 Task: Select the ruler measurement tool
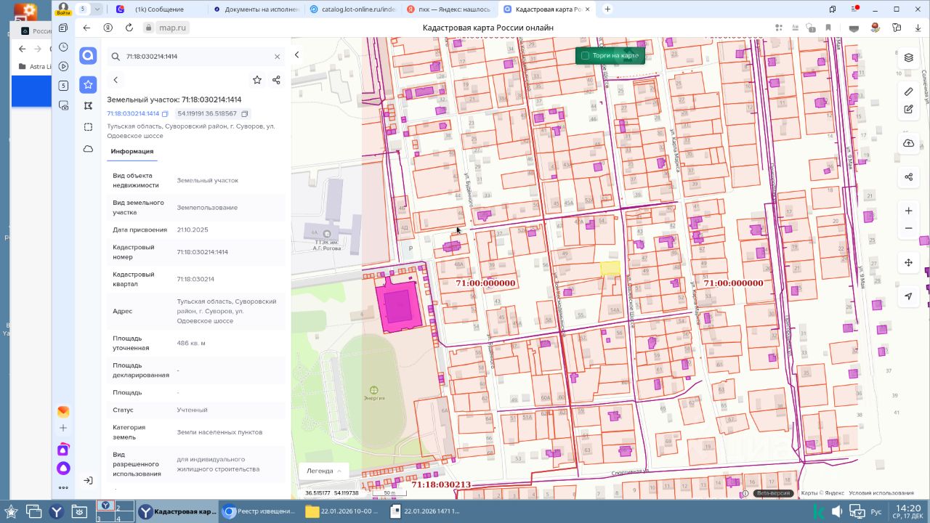point(908,92)
